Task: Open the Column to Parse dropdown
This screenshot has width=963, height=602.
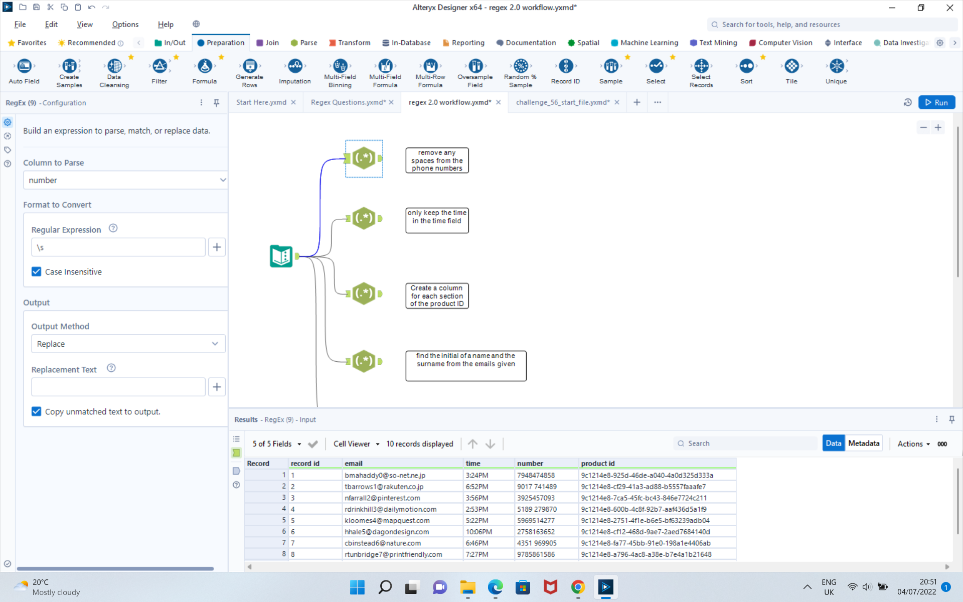Action: pos(125,180)
